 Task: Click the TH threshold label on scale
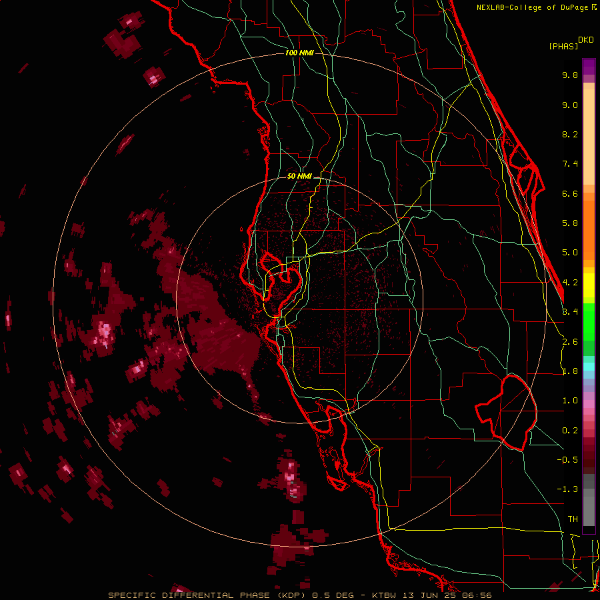pyautogui.click(x=573, y=519)
